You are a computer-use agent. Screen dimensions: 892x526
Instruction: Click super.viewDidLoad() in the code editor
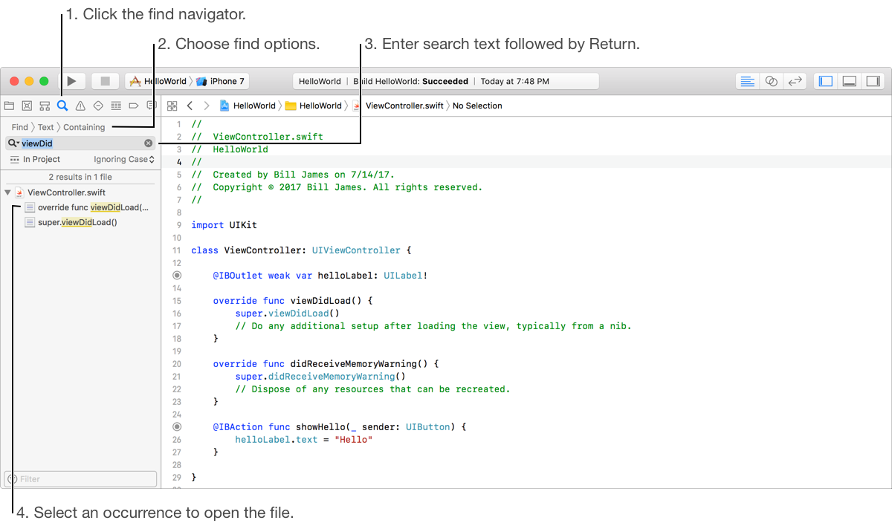(287, 314)
